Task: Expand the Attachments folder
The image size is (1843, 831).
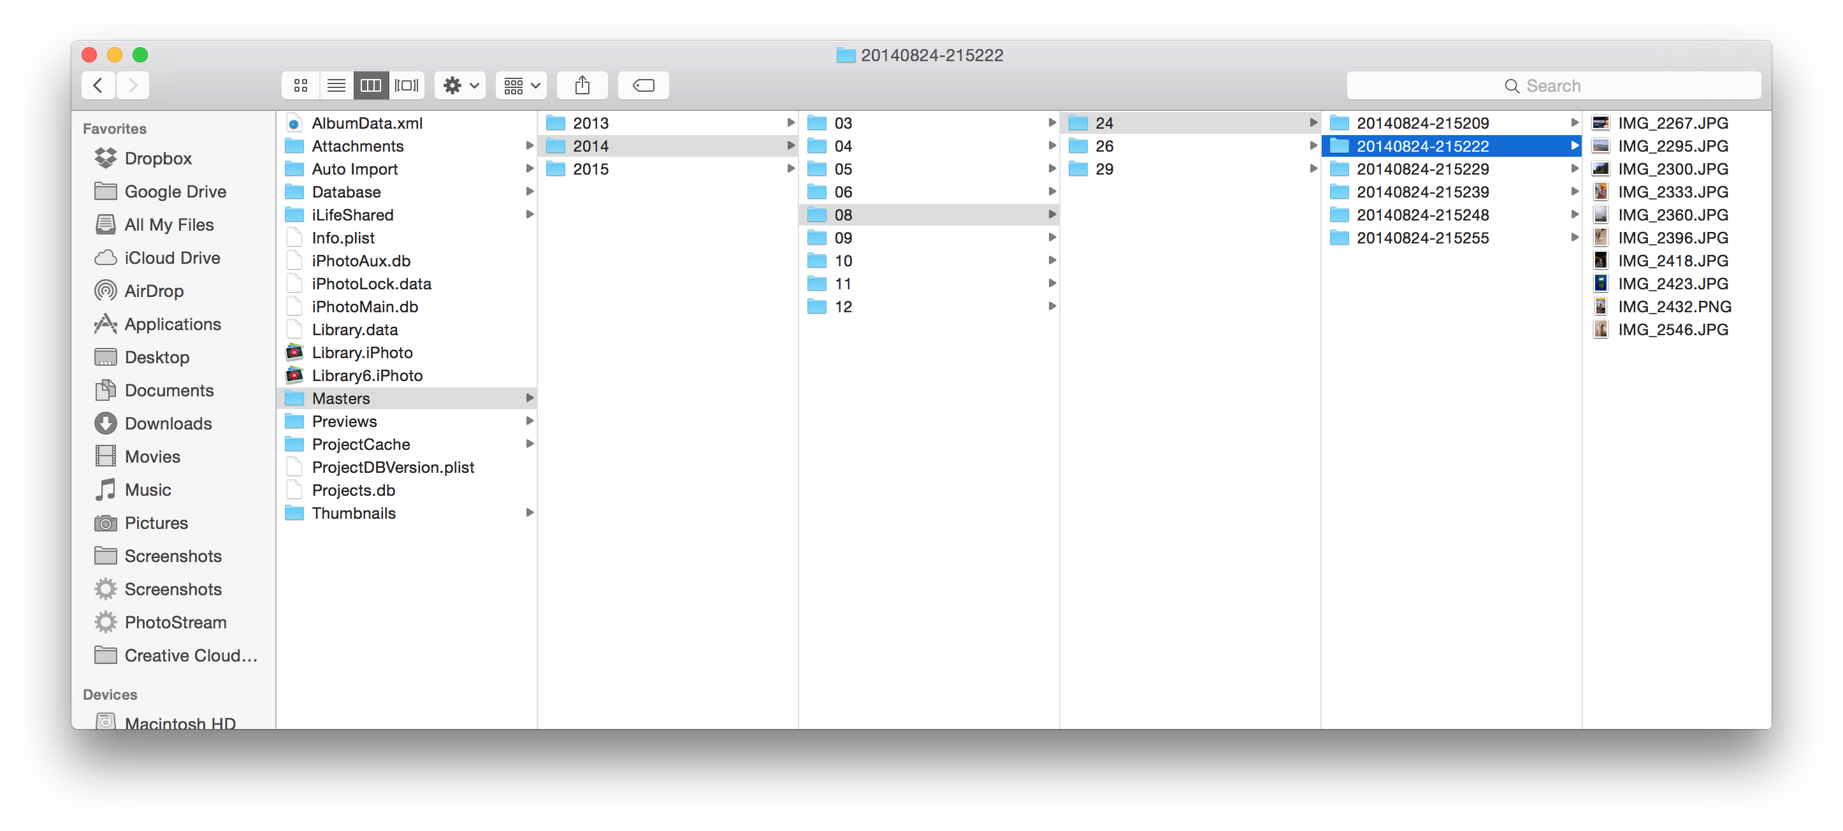Action: pyautogui.click(x=530, y=146)
